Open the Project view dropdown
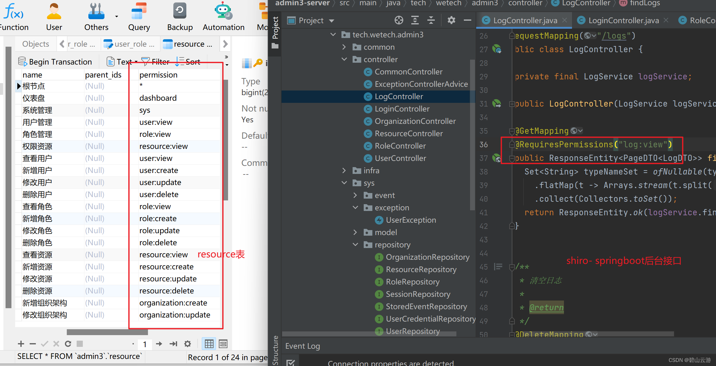Viewport: 716px width, 366px height. pos(332,21)
